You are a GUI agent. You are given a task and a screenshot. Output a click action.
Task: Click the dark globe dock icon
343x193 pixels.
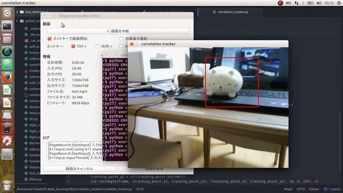7,52
